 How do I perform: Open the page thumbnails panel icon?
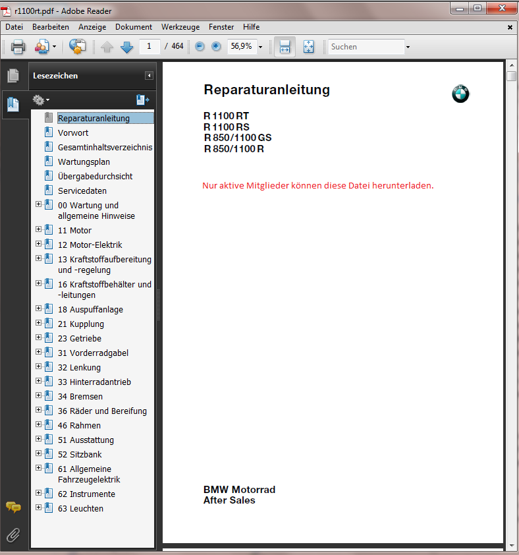[13, 75]
